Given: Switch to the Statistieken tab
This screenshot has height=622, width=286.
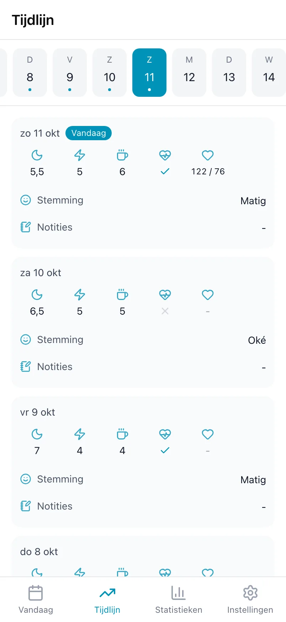Looking at the screenshot, I should [x=179, y=600].
